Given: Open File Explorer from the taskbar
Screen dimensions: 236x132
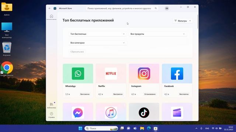Looking at the screenshot, I should [x=142, y=128].
